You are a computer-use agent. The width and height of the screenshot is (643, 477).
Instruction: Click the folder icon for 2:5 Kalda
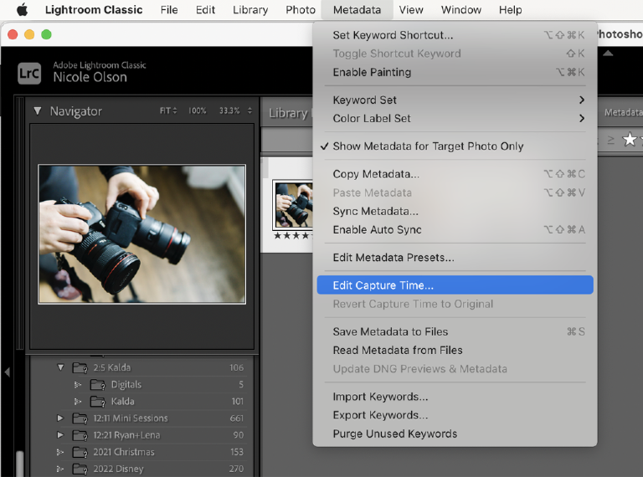[80, 367]
